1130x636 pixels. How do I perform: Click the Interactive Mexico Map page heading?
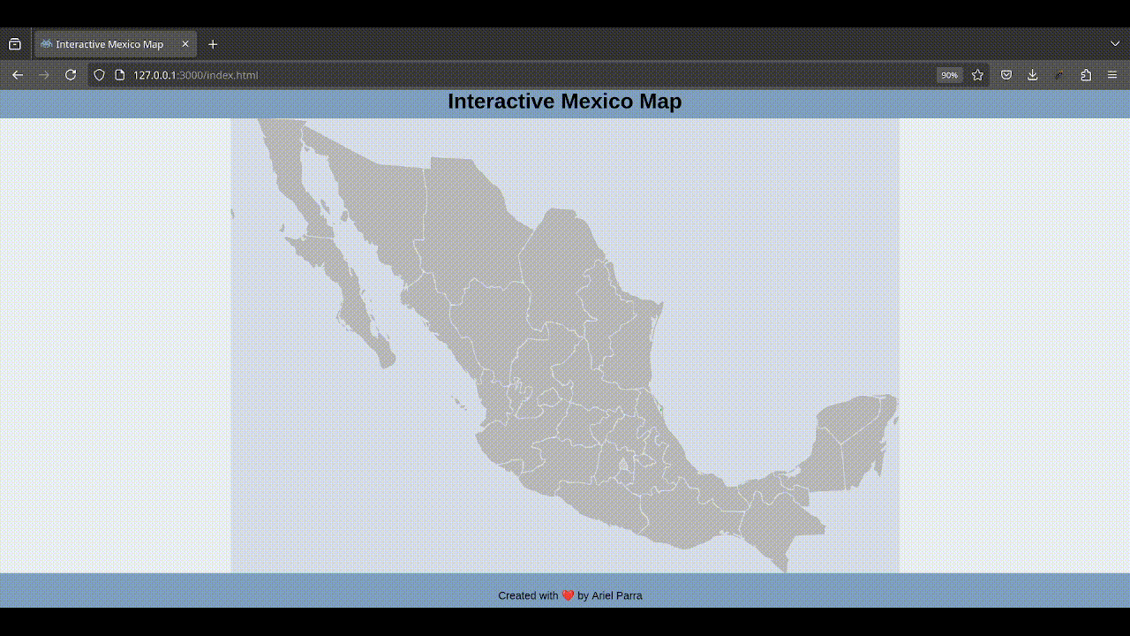point(565,102)
